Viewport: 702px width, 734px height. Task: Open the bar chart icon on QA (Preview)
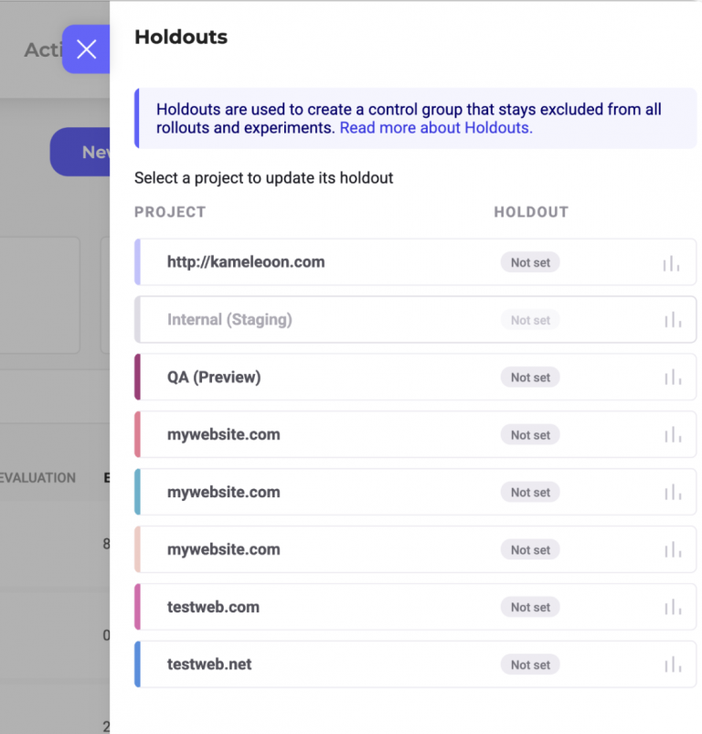pos(672,378)
